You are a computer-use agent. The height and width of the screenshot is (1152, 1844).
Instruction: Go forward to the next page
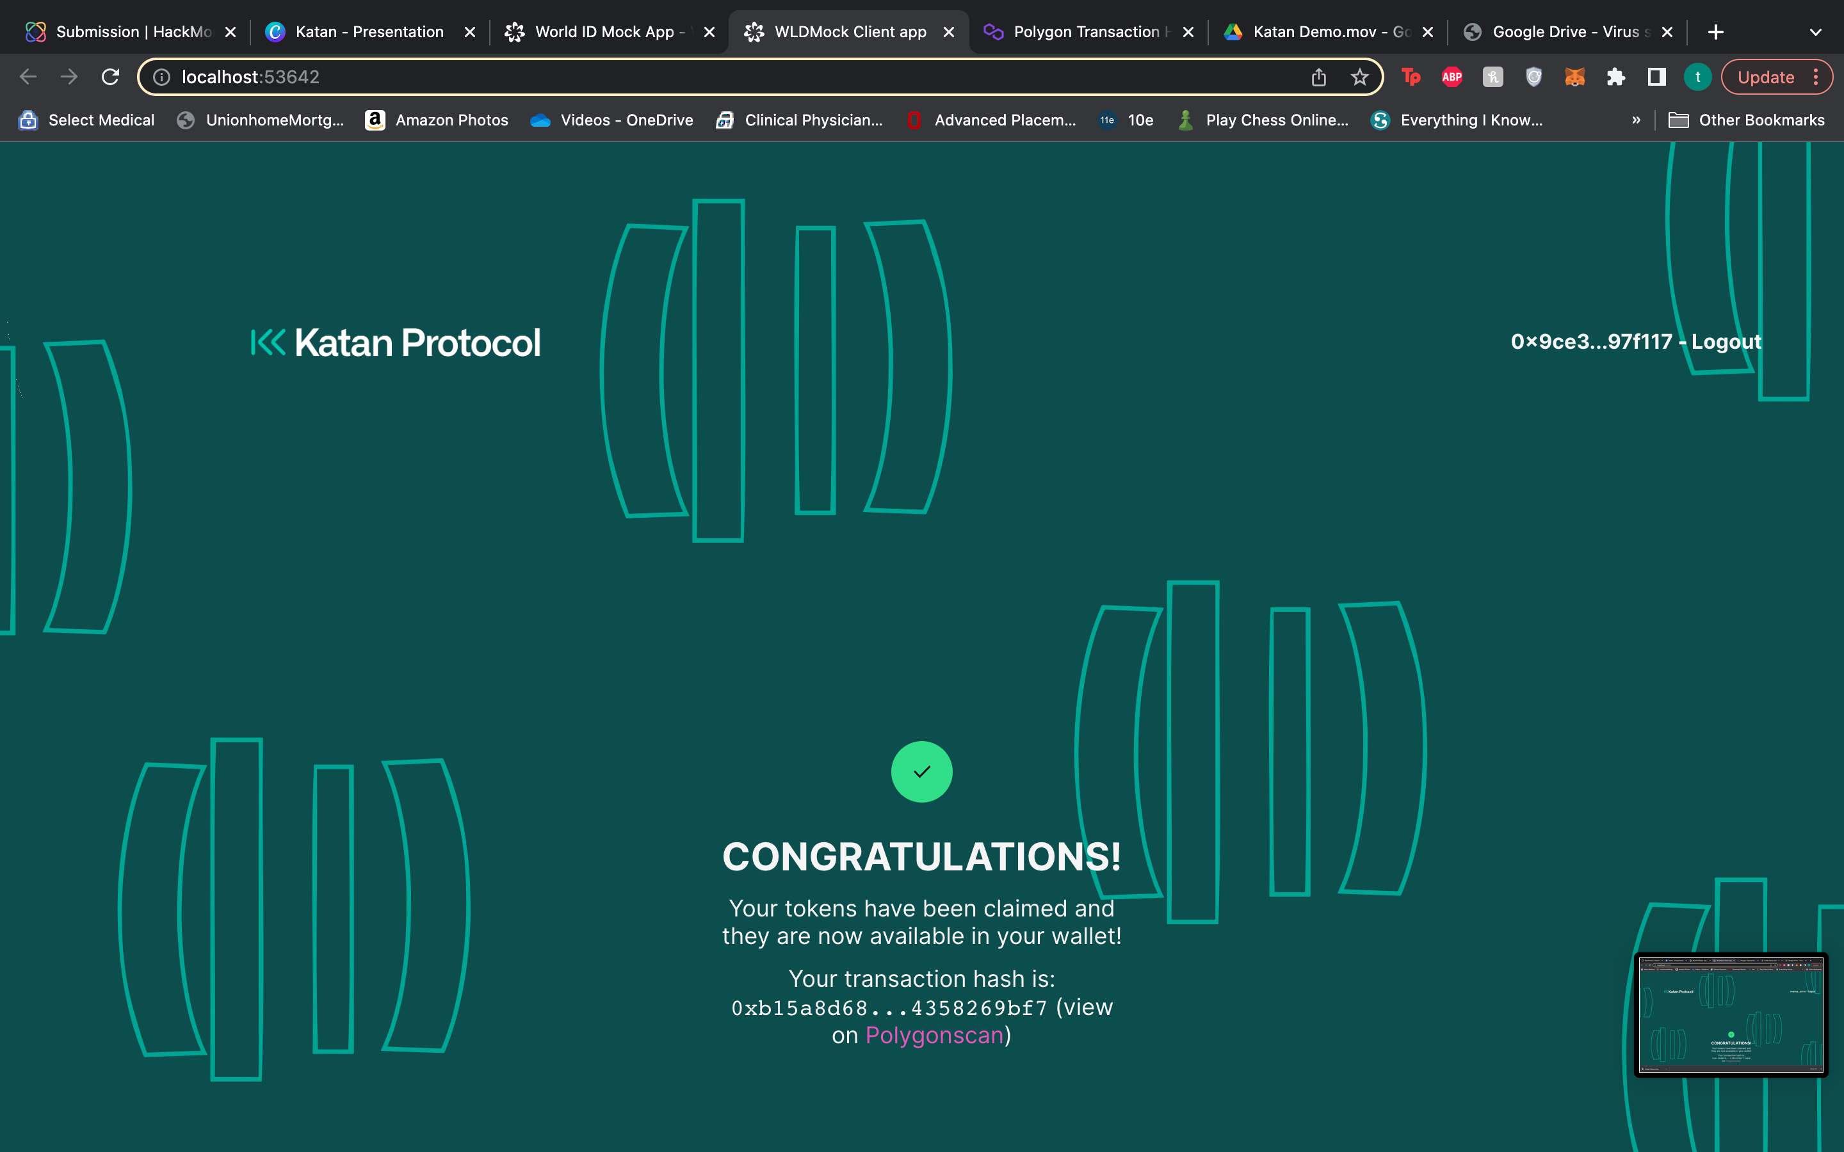69,77
